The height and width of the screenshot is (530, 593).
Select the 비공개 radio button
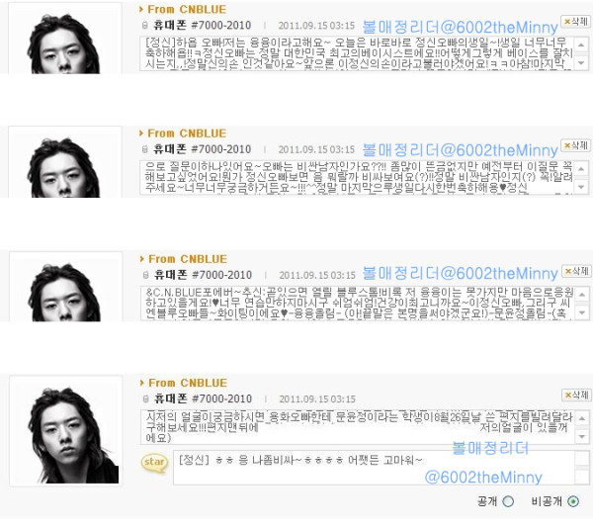[573, 501]
